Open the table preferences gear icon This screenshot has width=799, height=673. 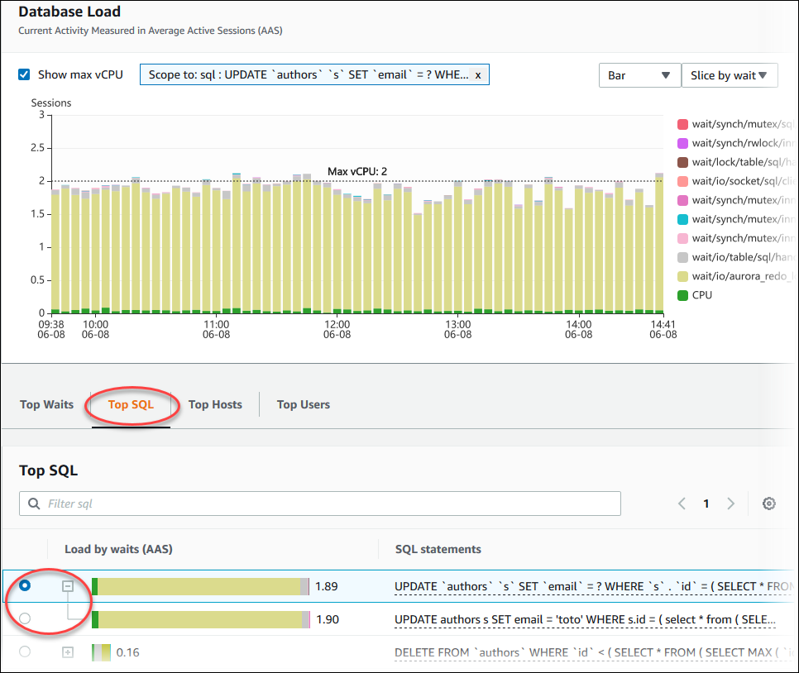point(769,503)
